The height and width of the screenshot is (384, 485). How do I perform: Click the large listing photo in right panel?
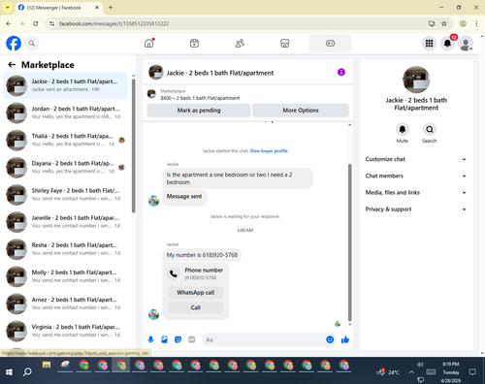click(x=416, y=80)
